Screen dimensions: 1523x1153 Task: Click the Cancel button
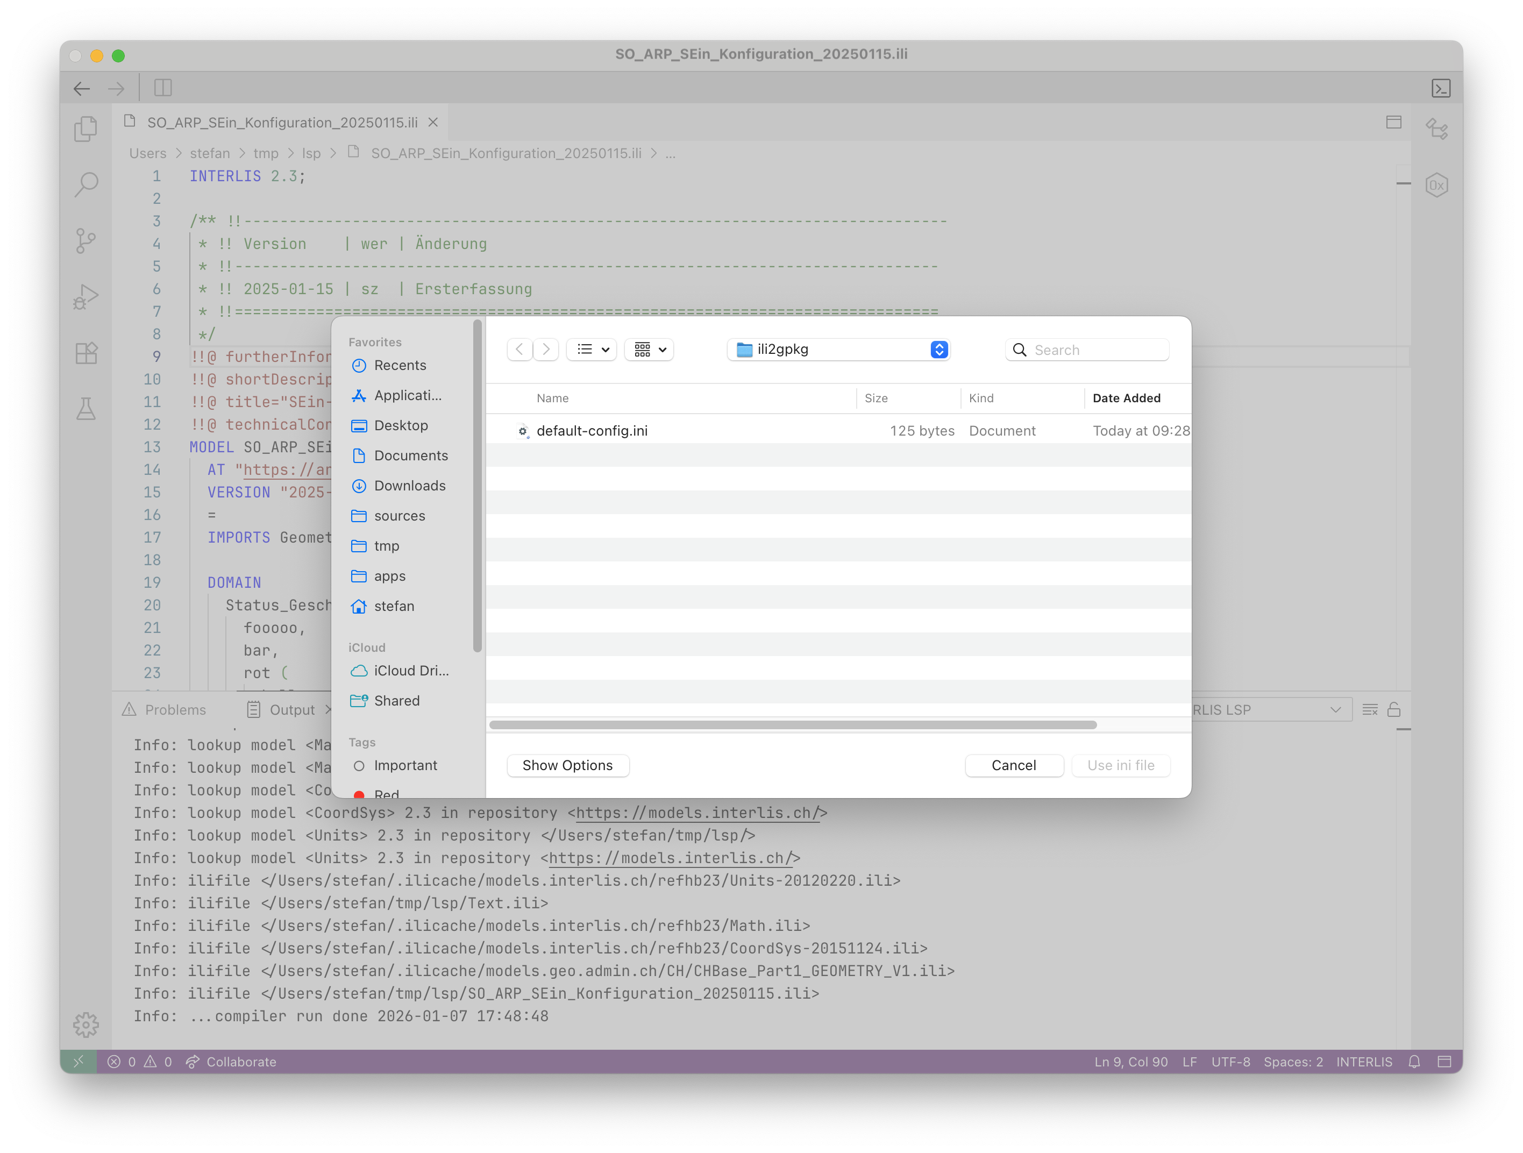pos(1014,765)
